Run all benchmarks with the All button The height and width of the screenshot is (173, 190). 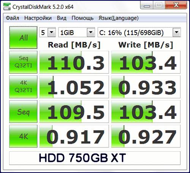click(23, 38)
